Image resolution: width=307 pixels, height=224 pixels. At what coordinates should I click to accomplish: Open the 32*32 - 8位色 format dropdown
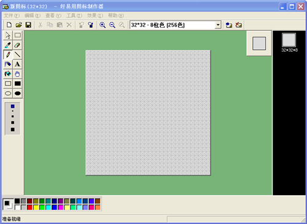(x=218, y=25)
